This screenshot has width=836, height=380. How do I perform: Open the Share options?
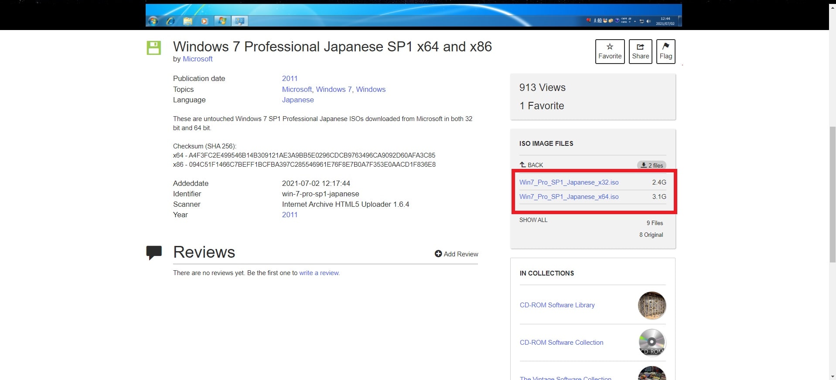point(640,51)
